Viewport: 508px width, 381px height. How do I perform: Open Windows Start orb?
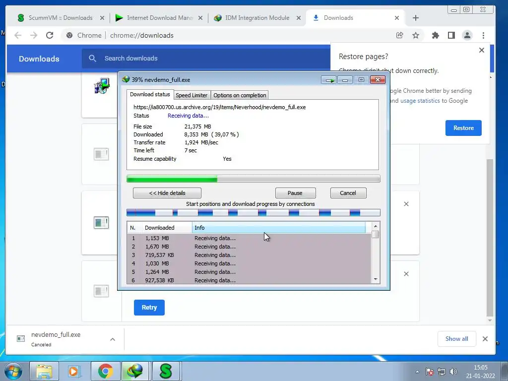(x=13, y=371)
